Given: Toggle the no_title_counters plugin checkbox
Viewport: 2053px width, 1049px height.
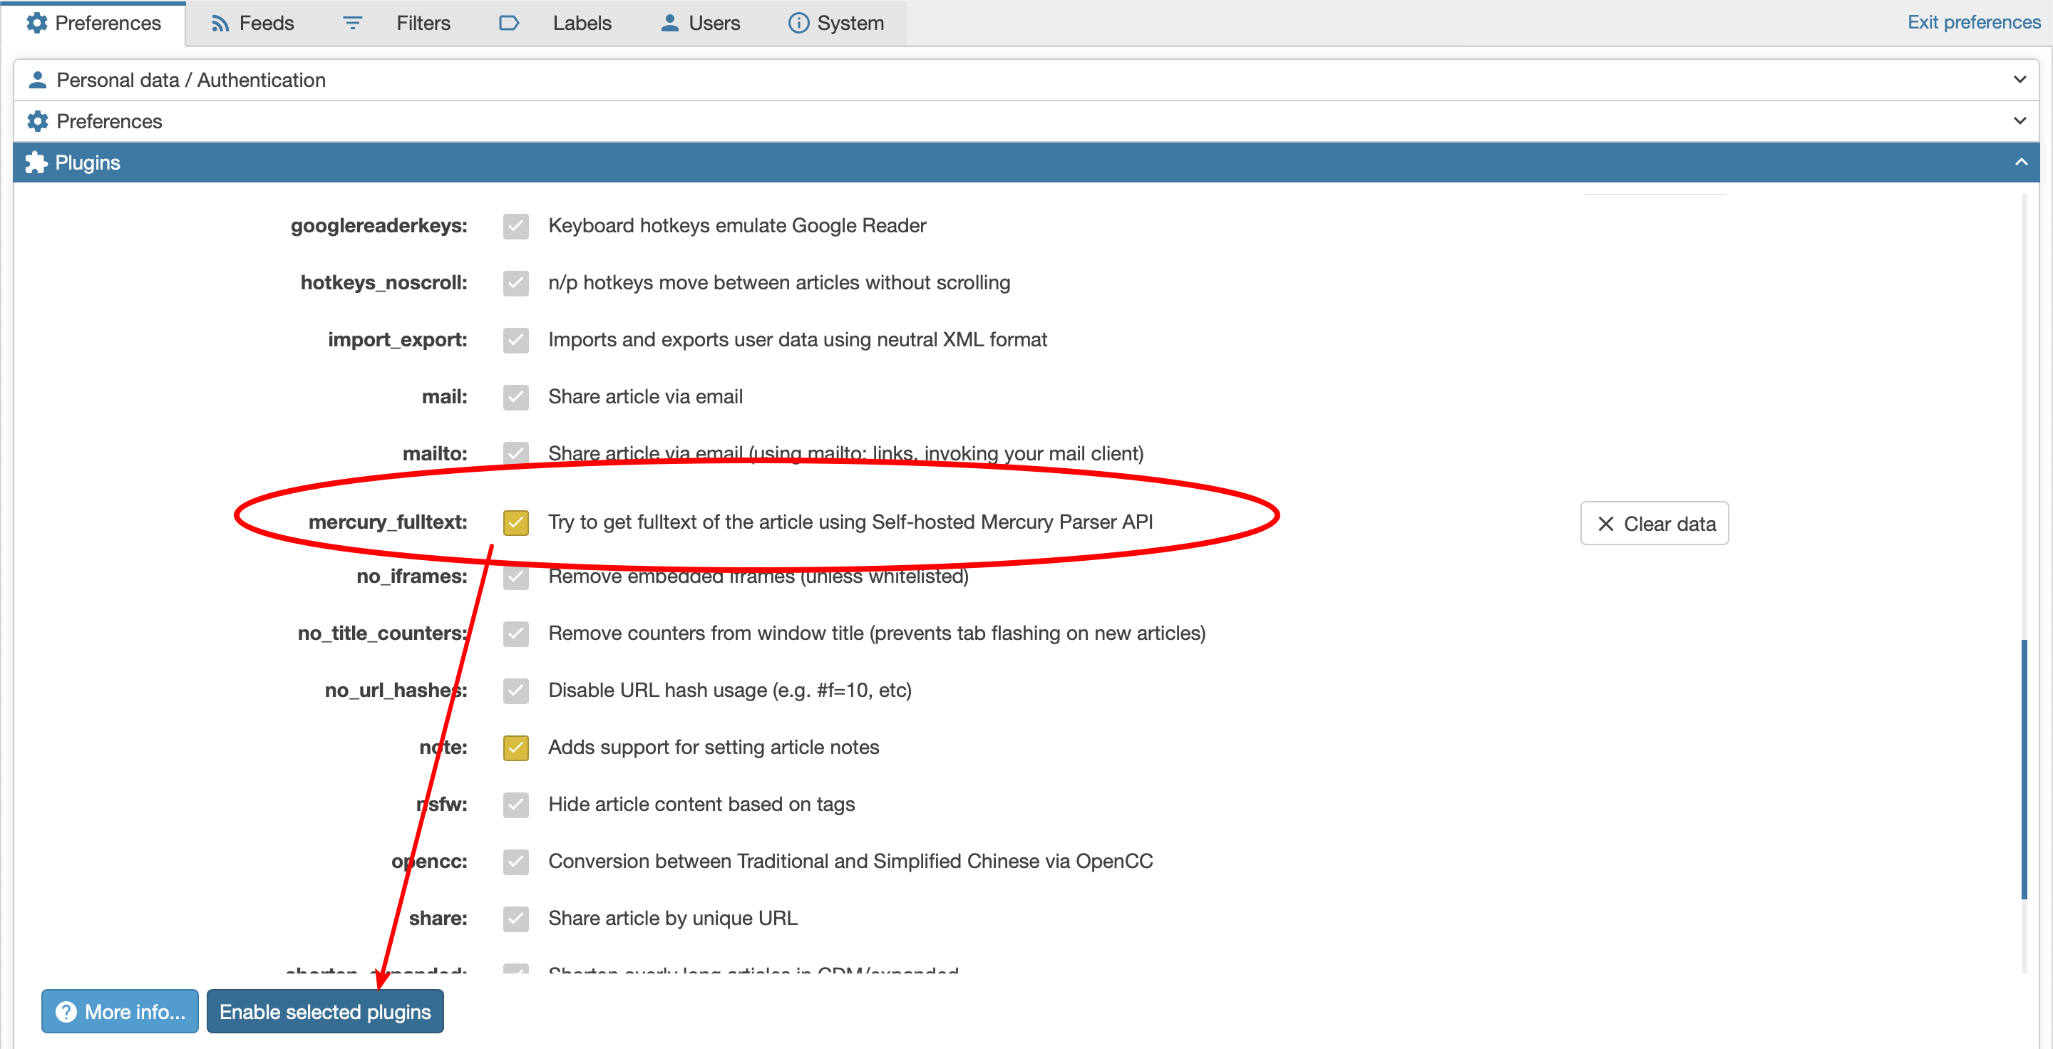Looking at the screenshot, I should point(515,634).
